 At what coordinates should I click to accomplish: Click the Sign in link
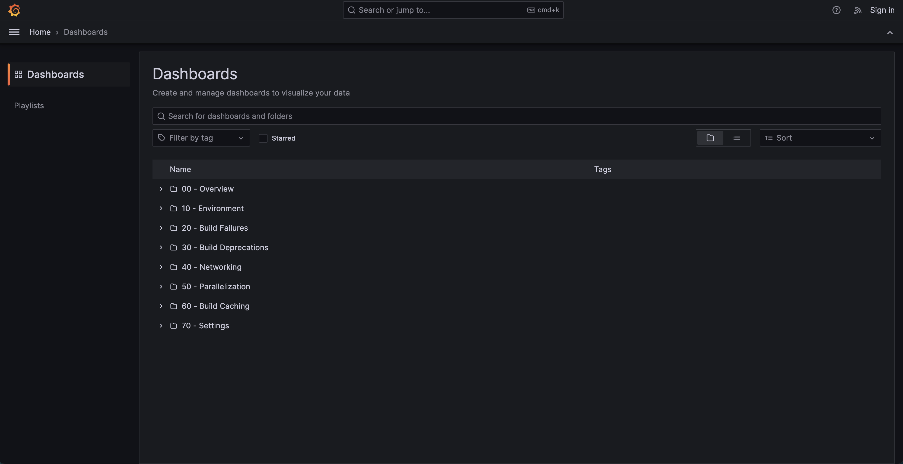click(882, 10)
